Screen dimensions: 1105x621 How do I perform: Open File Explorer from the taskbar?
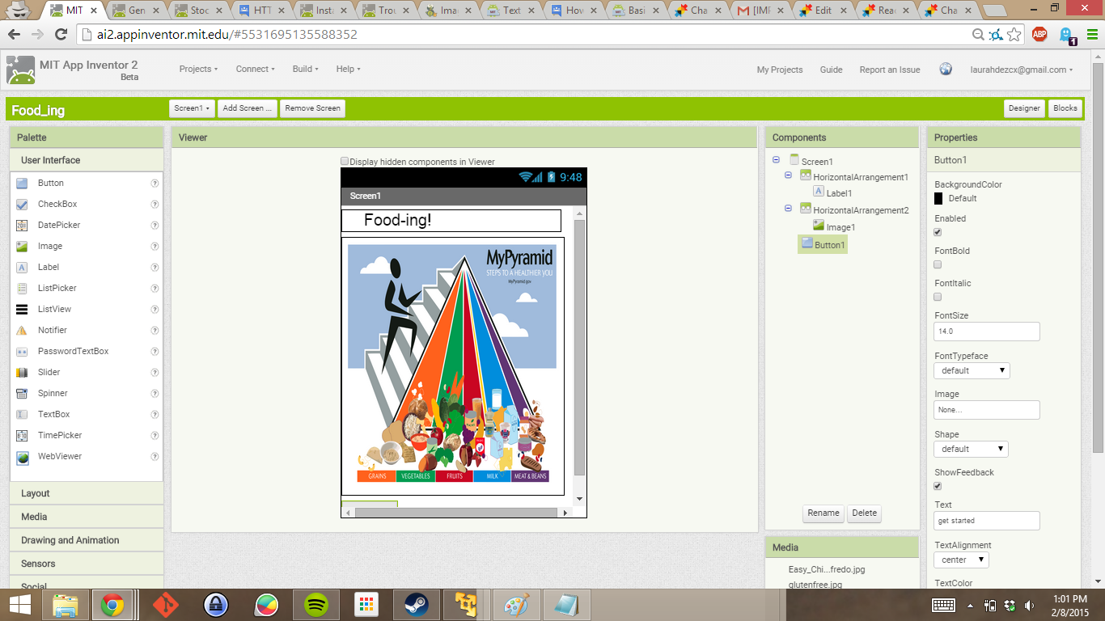[x=65, y=605]
